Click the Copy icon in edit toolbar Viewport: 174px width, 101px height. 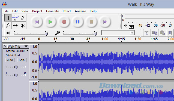point(155,33)
